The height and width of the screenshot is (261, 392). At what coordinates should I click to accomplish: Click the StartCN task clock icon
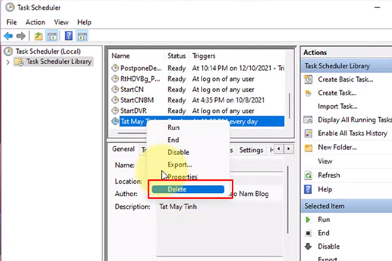[115, 89]
